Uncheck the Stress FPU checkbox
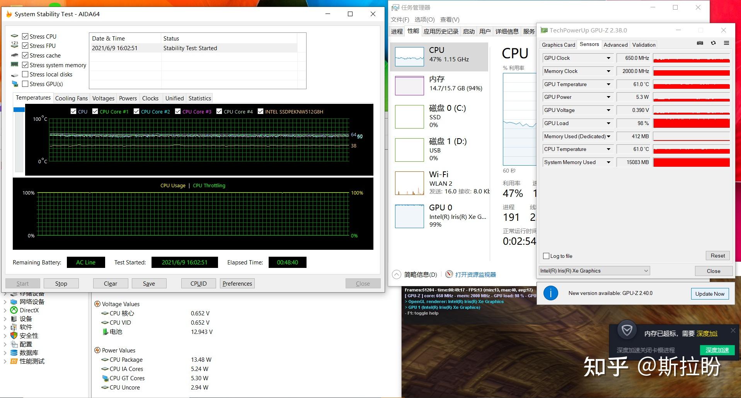The width and height of the screenshot is (741, 398). pyautogui.click(x=25, y=46)
